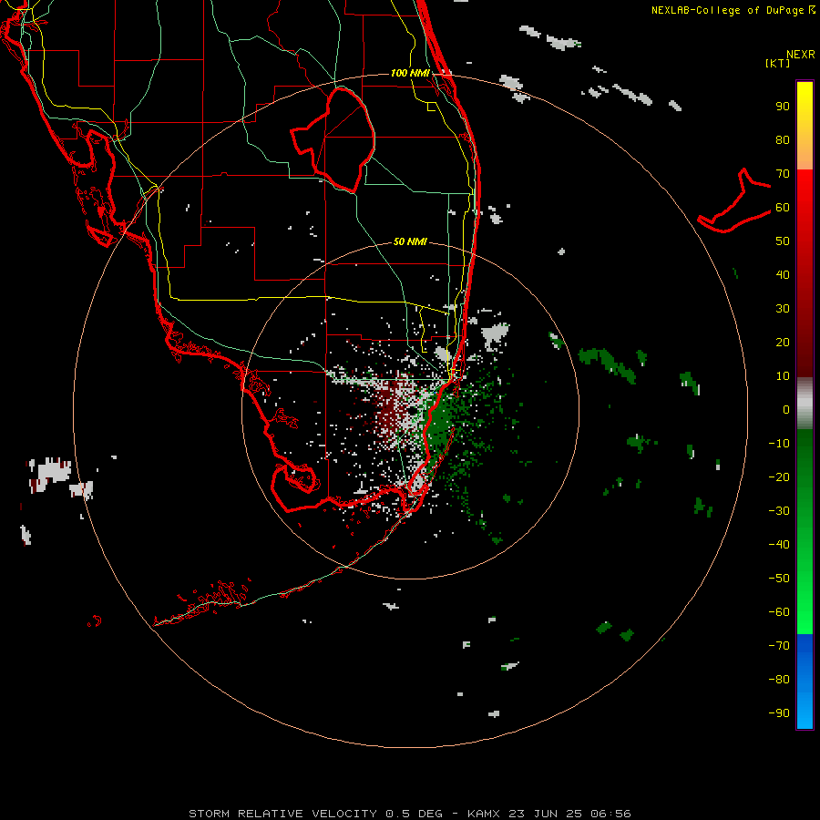Click the Storm Relative Velocity caption text
The width and height of the screenshot is (820, 820).
click(410, 814)
